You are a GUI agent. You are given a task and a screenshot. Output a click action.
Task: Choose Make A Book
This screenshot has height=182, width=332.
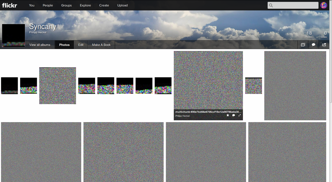pos(101,45)
